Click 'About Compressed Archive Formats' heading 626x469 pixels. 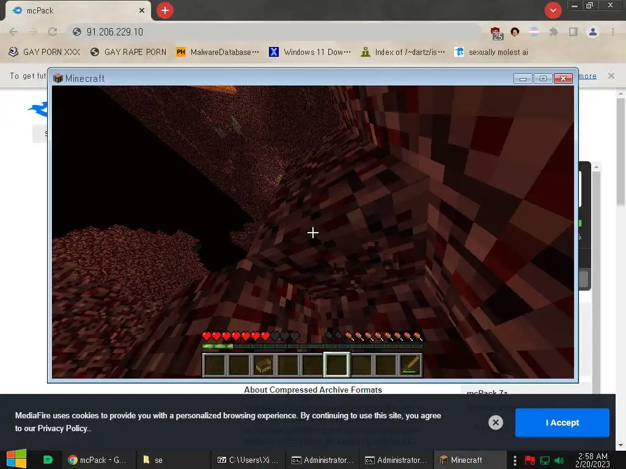(313, 390)
